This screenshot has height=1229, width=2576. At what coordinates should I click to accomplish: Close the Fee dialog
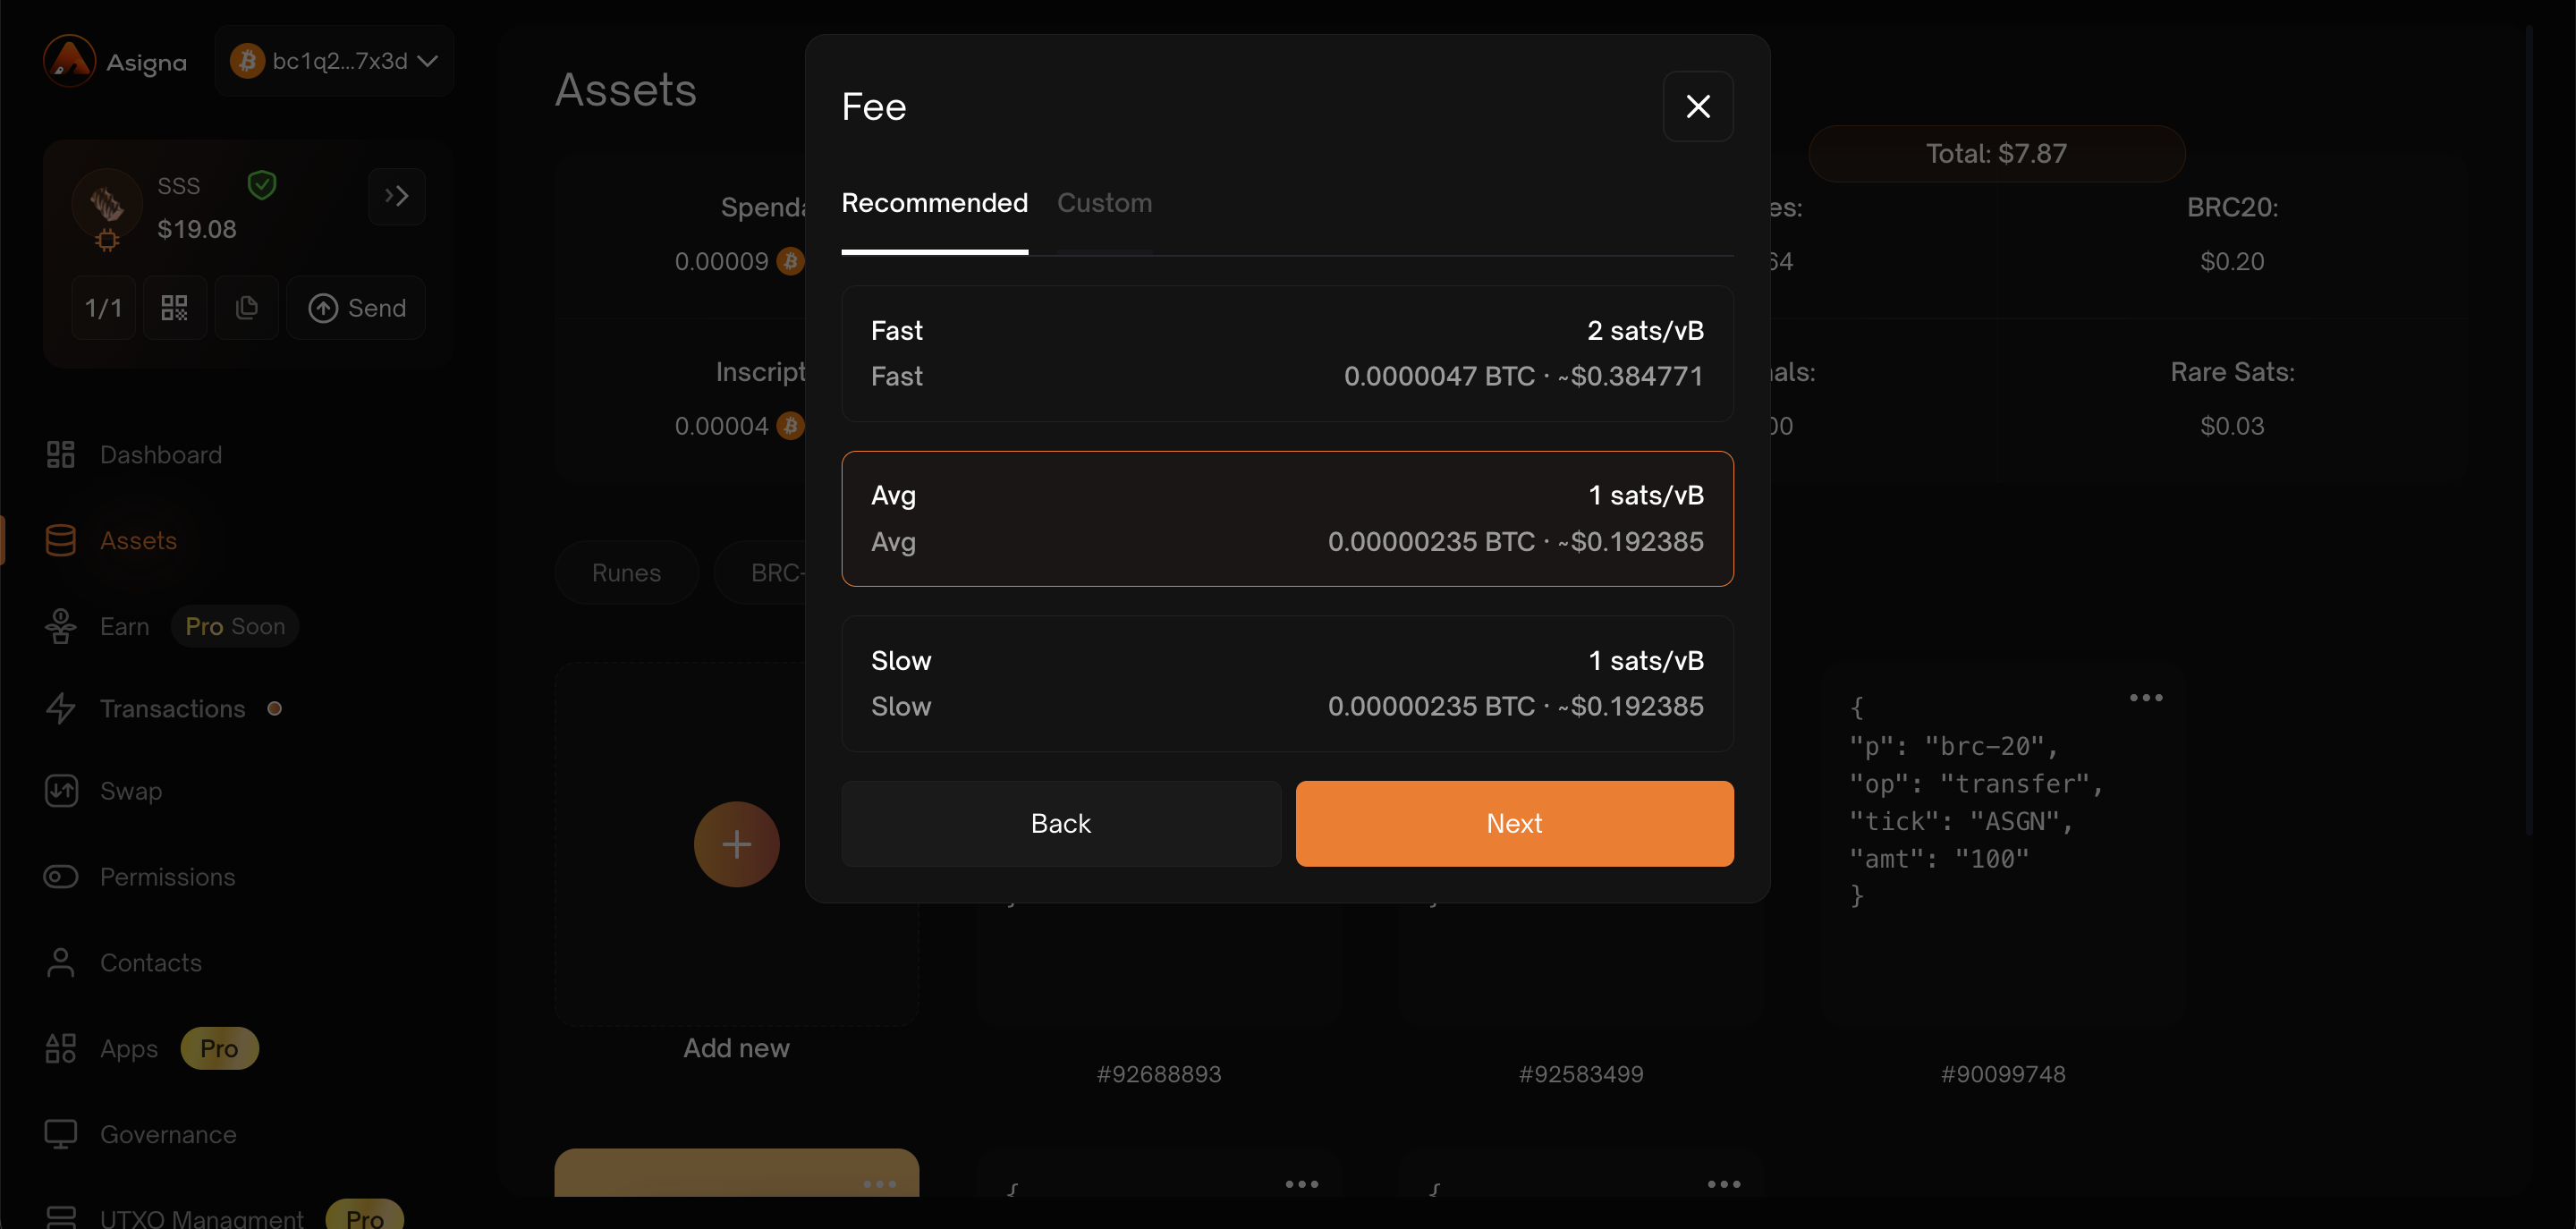point(1697,107)
